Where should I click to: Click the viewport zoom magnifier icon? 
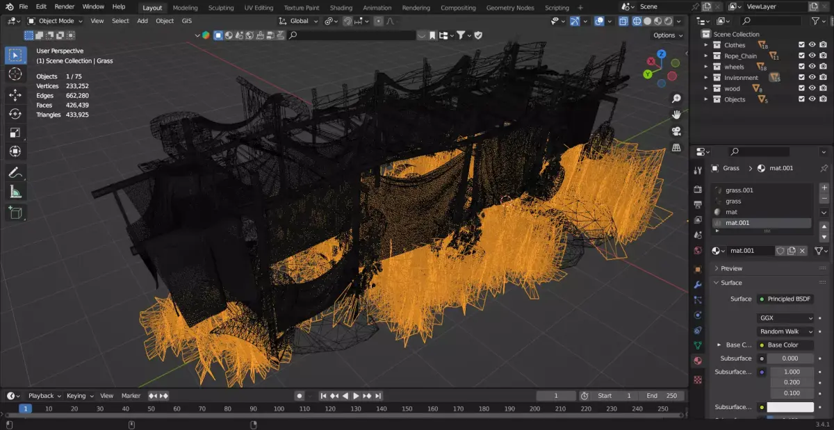(676, 99)
